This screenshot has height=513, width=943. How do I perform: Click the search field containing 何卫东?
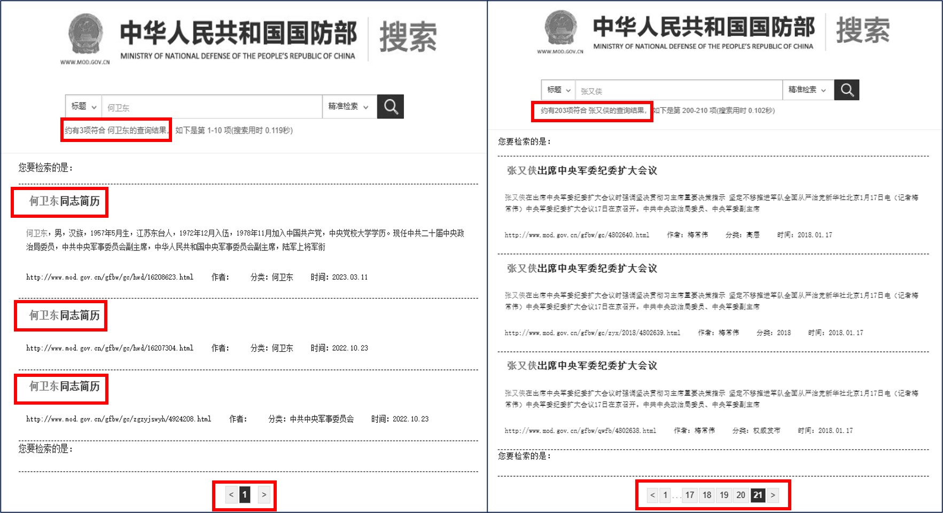(x=211, y=107)
